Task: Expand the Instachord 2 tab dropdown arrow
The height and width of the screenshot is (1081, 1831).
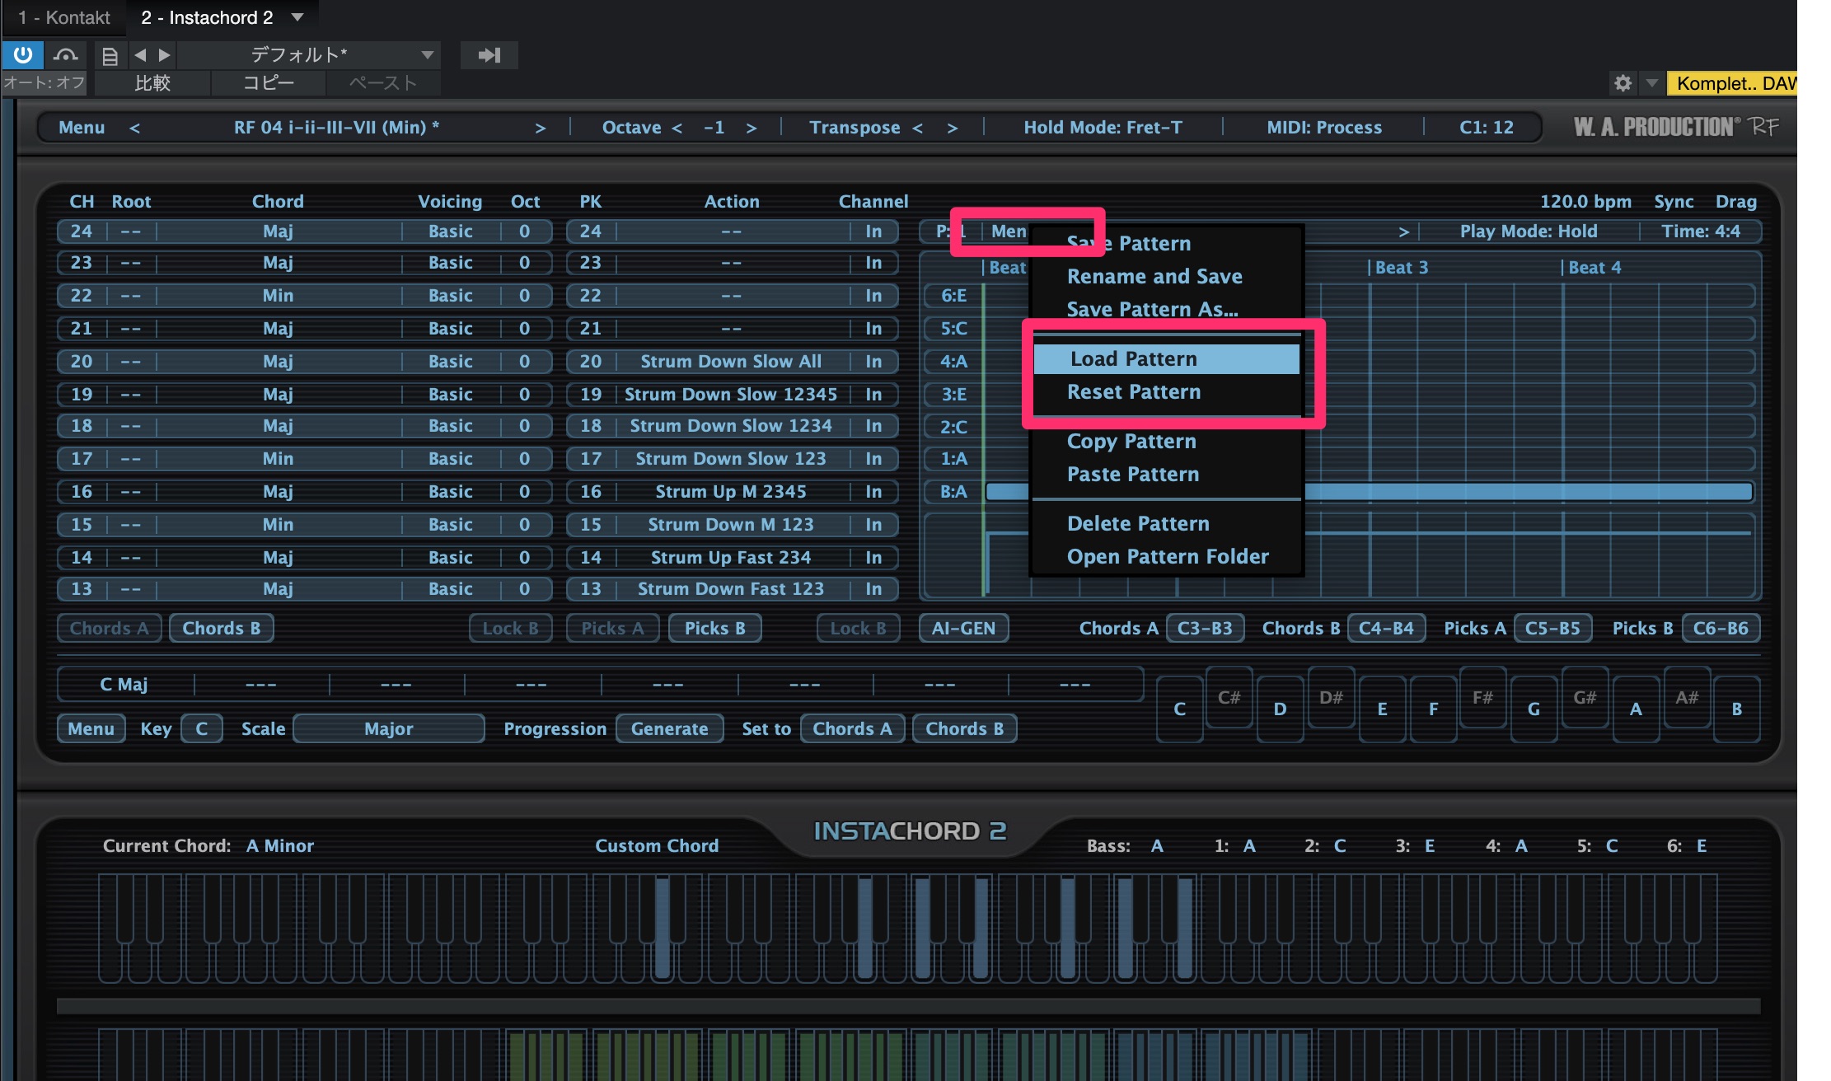Action: tap(297, 17)
